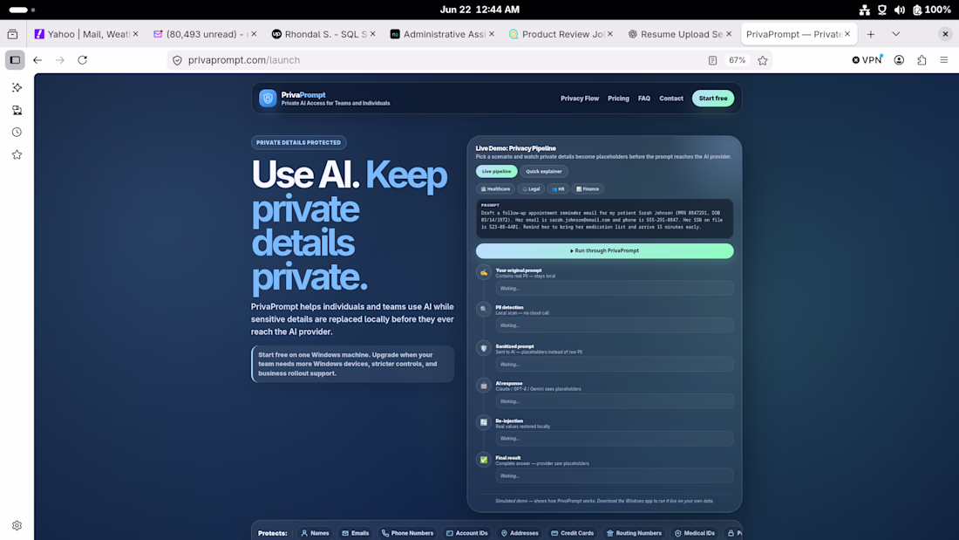The width and height of the screenshot is (959, 540).
Task: Click the Emails protection chip
Action: pyautogui.click(x=356, y=533)
